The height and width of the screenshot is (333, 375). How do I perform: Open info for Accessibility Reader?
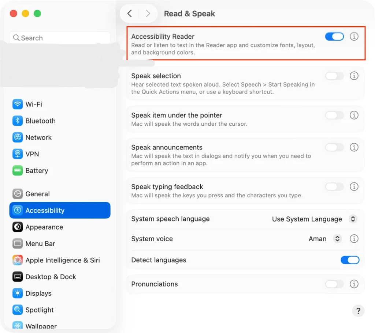pos(354,37)
